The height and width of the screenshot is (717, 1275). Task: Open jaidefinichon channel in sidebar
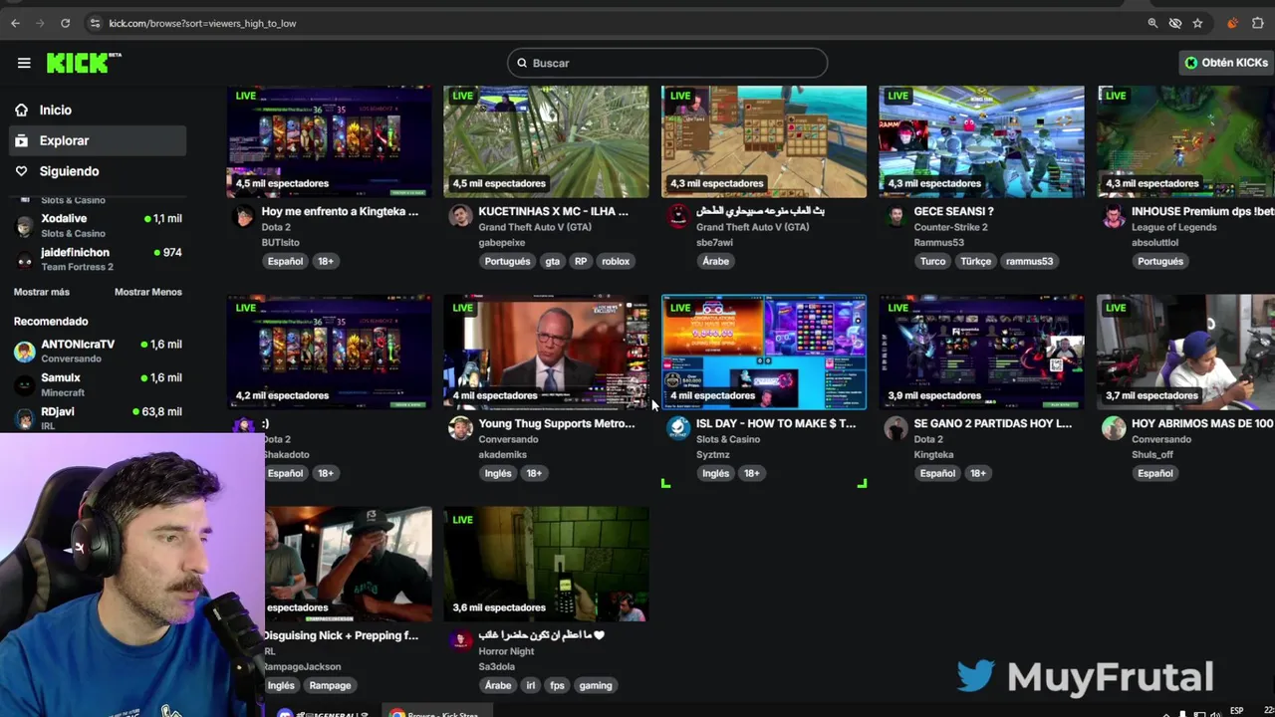click(98, 259)
